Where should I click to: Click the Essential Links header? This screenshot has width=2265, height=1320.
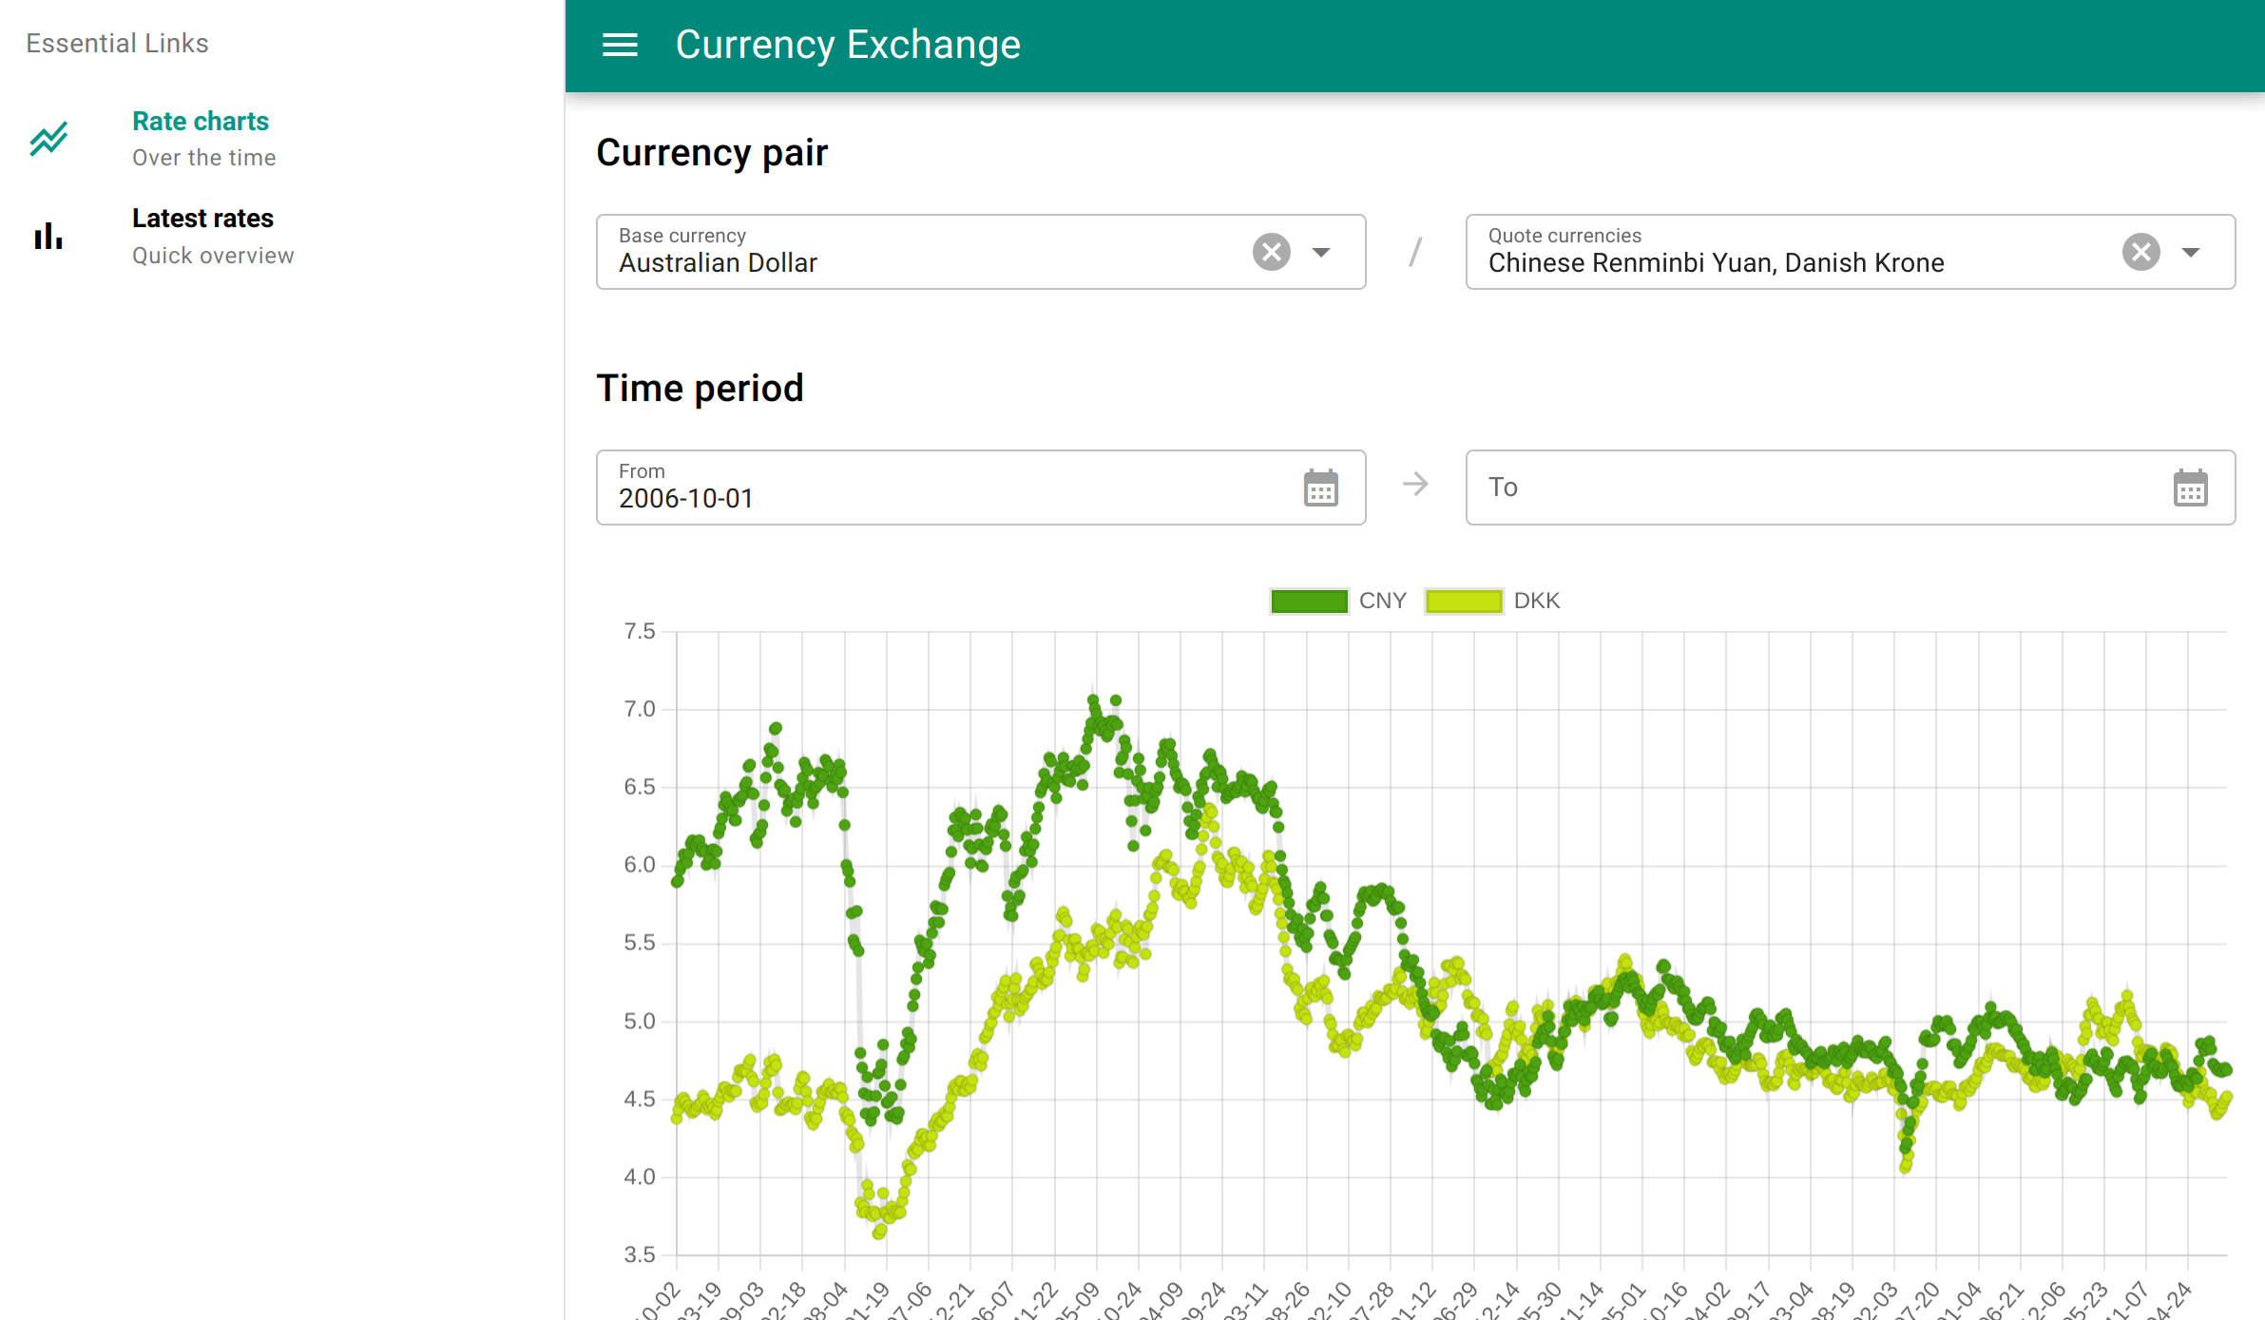point(117,44)
